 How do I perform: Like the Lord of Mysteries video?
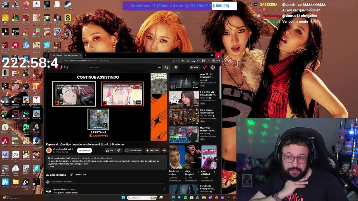(x=110, y=150)
